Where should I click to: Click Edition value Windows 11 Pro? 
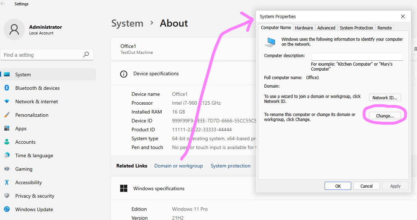[190, 209]
